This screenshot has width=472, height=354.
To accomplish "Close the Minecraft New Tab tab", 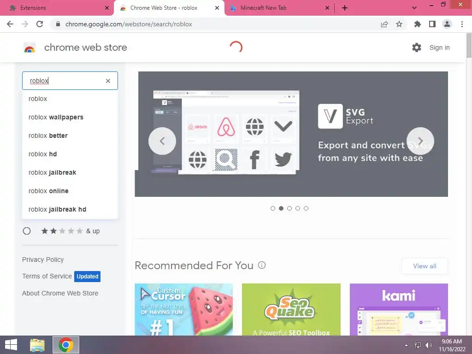I will pyautogui.click(x=327, y=8).
